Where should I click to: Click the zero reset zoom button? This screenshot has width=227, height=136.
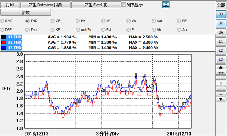click(221, 83)
